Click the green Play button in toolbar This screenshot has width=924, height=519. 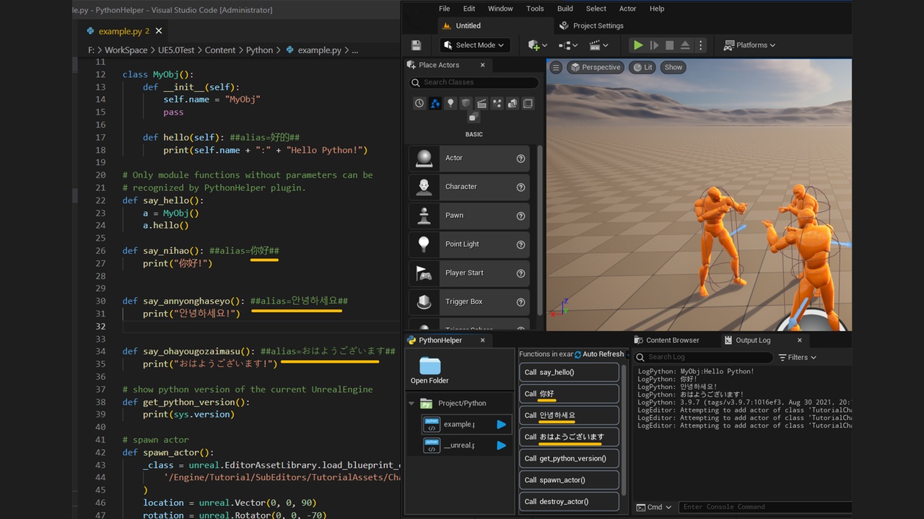point(638,45)
